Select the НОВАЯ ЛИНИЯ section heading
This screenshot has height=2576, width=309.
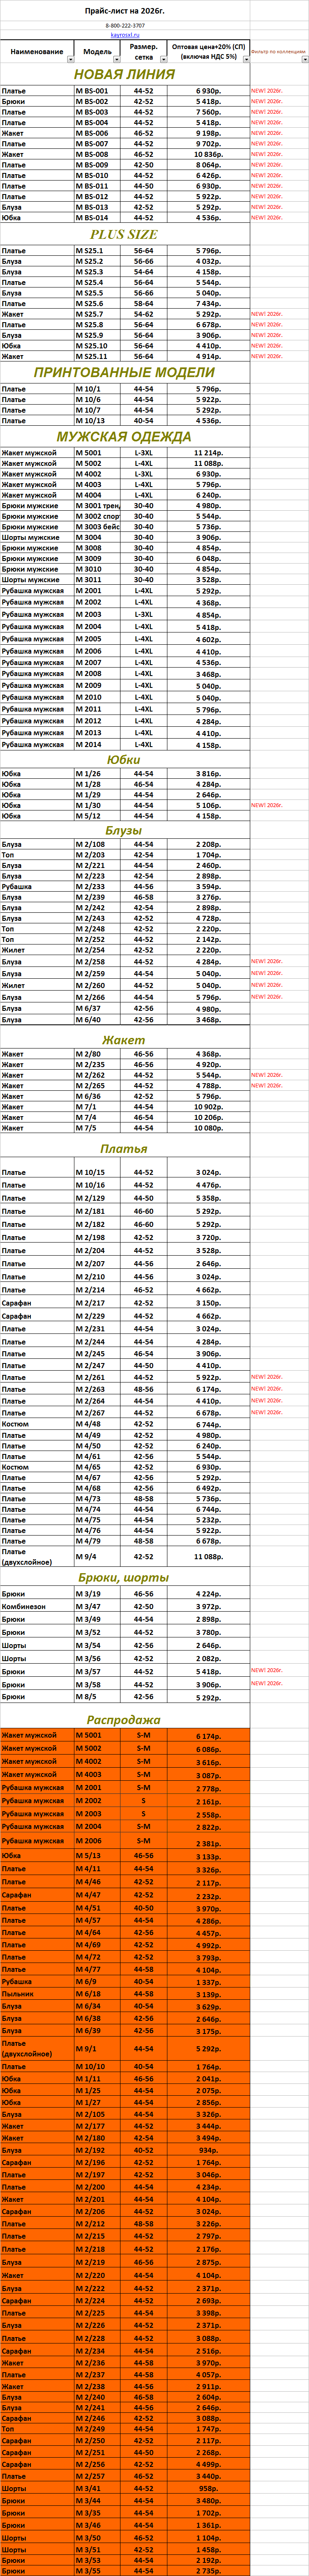tap(124, 74)
